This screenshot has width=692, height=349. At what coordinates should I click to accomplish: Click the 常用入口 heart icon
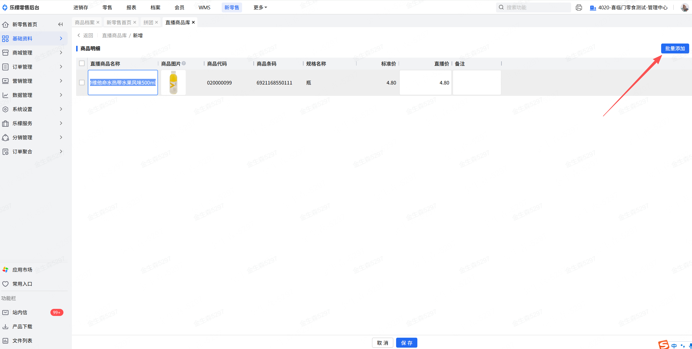pos(5,284)
